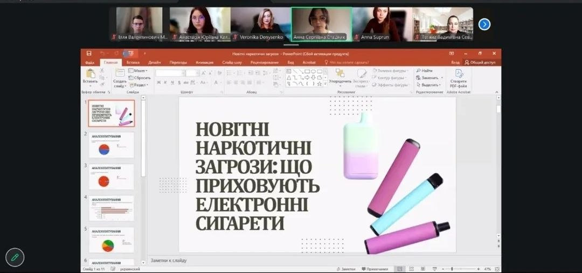Click zoom in plus button in status bar

point(479,269)
